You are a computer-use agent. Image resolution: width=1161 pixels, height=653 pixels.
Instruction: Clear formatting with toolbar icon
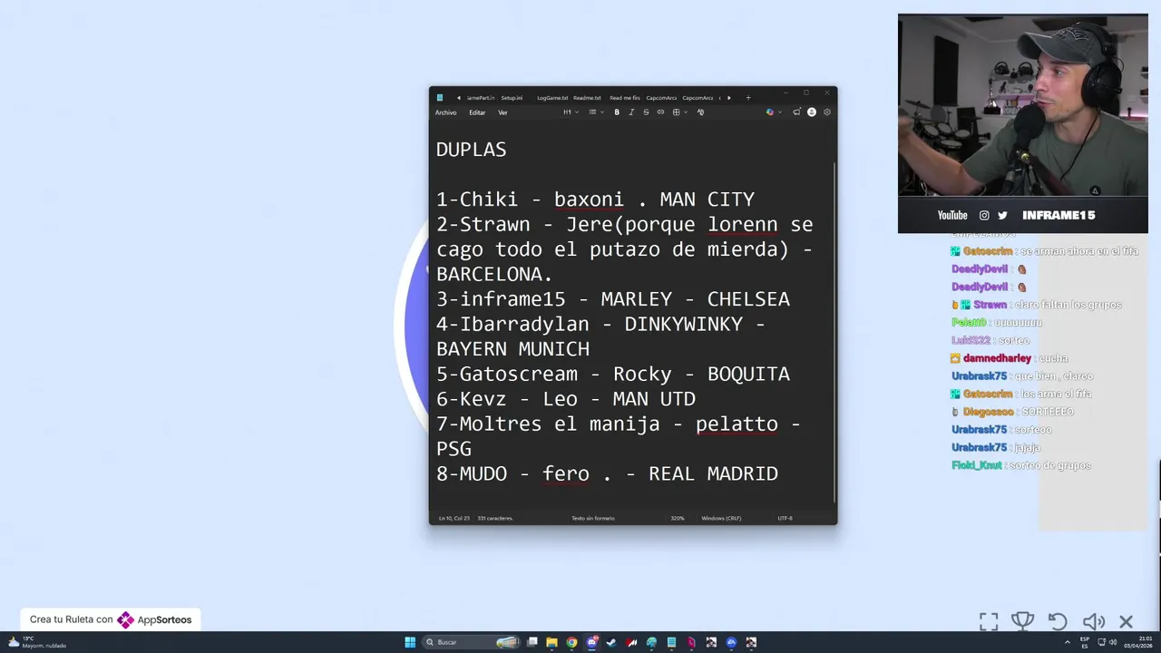pos(700,112)
